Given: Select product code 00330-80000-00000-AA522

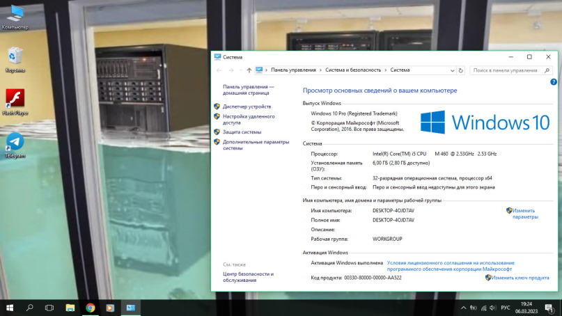Looking at the screenshot, I should [x=373, y=278].
